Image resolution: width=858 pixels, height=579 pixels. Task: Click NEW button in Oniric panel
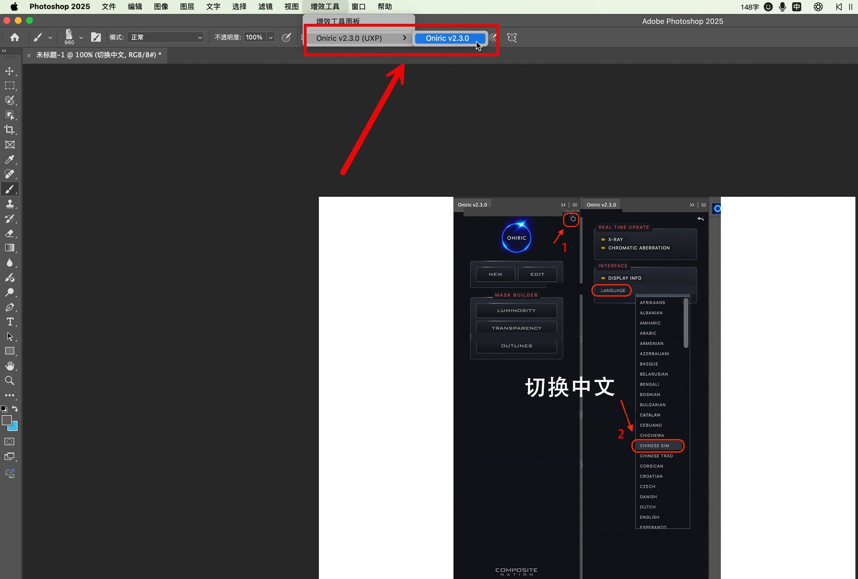click(x=496, y=274)
